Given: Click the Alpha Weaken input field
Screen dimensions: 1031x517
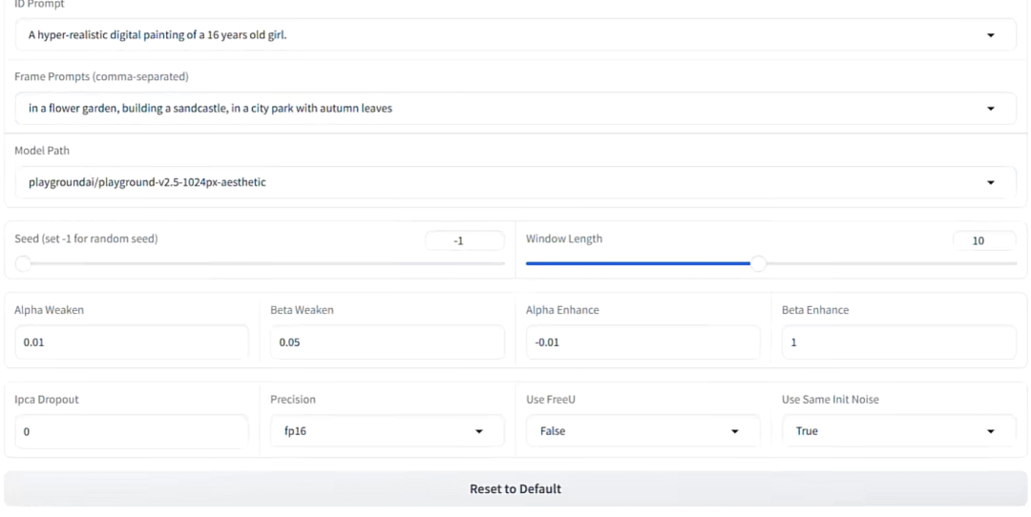Looking at the screenshot, I should (132, 342).
